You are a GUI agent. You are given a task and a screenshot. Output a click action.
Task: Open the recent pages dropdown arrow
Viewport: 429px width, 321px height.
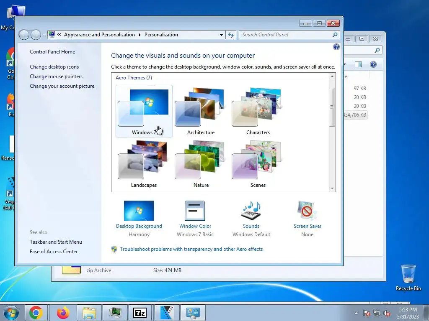tap(44, 35)
